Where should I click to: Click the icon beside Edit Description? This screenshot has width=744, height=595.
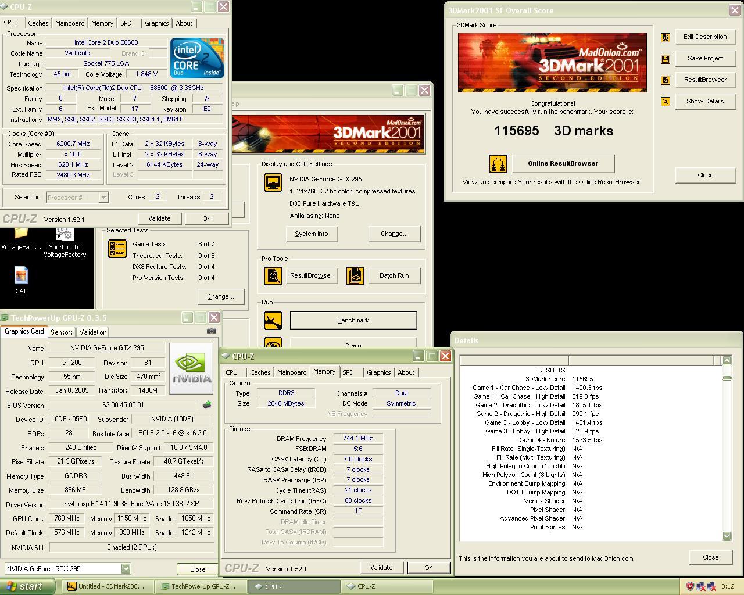point(666,37)
